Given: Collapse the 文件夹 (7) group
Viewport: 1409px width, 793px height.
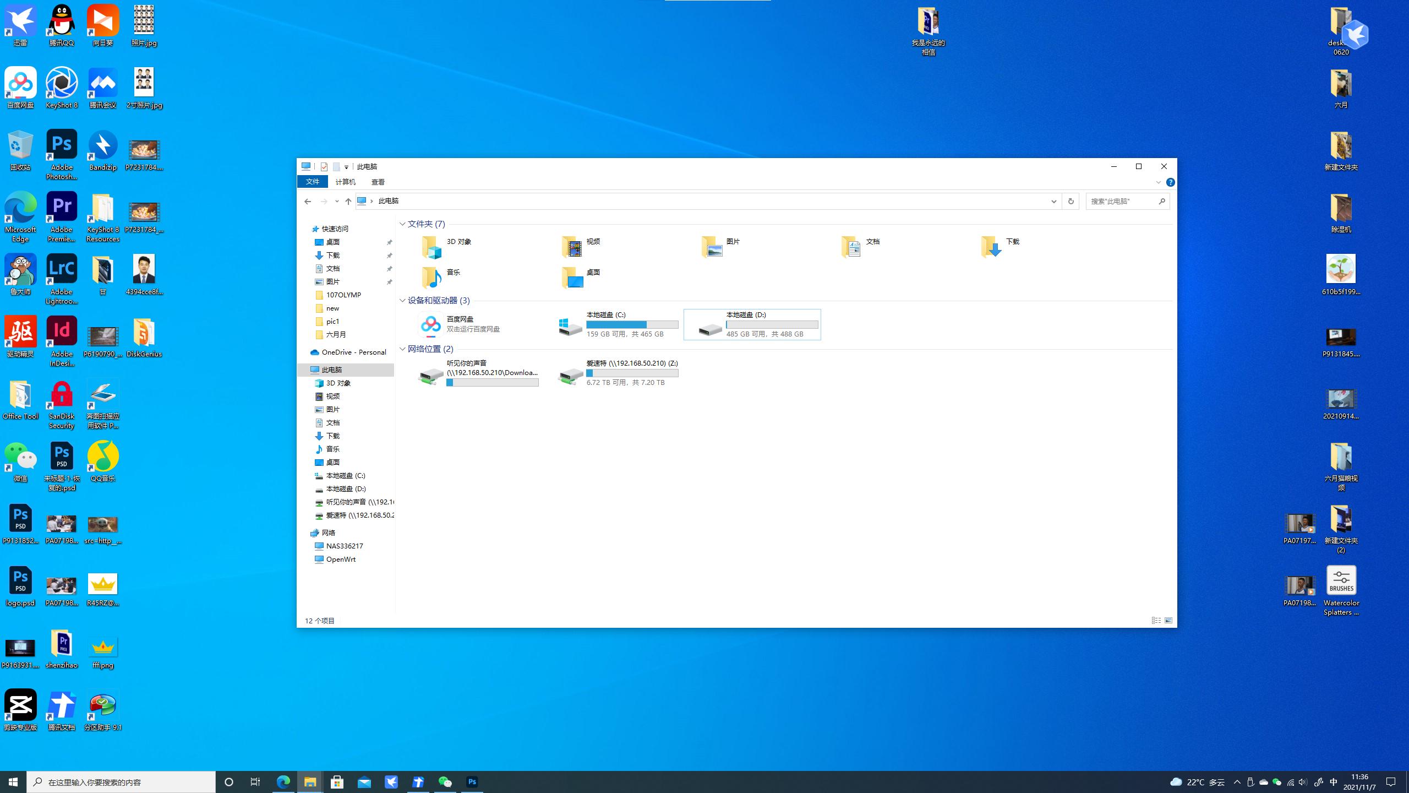Looking at the screenshot, I should click(402, 224).
